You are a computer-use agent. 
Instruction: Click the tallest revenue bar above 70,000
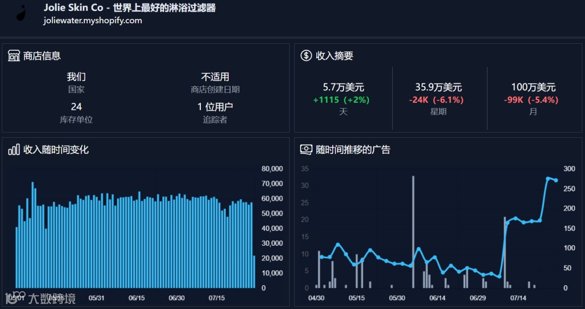pyautogui.click(x=32, y=235)
